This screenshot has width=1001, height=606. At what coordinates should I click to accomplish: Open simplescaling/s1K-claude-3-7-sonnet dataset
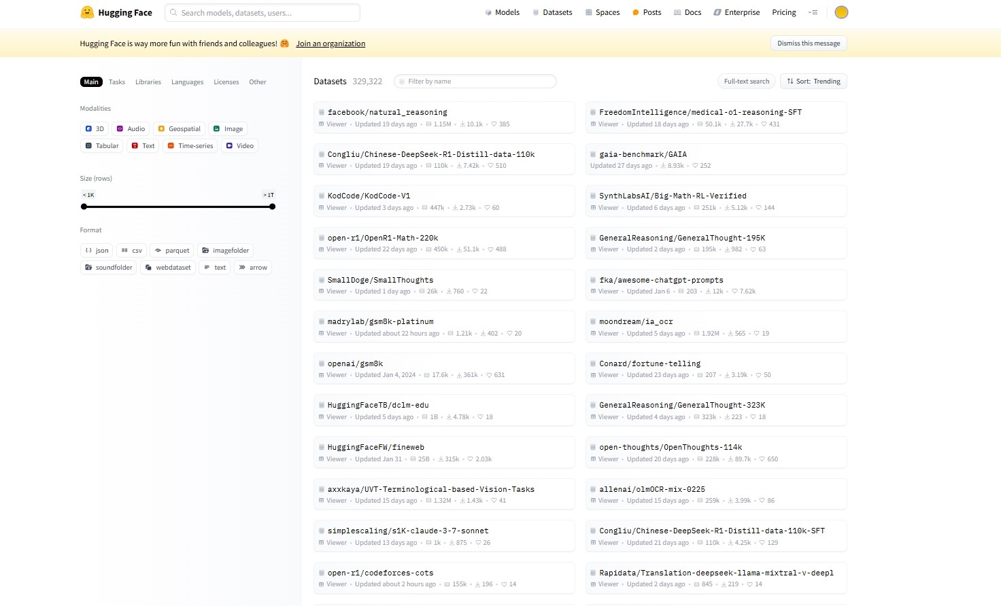(x=444, y=536)
